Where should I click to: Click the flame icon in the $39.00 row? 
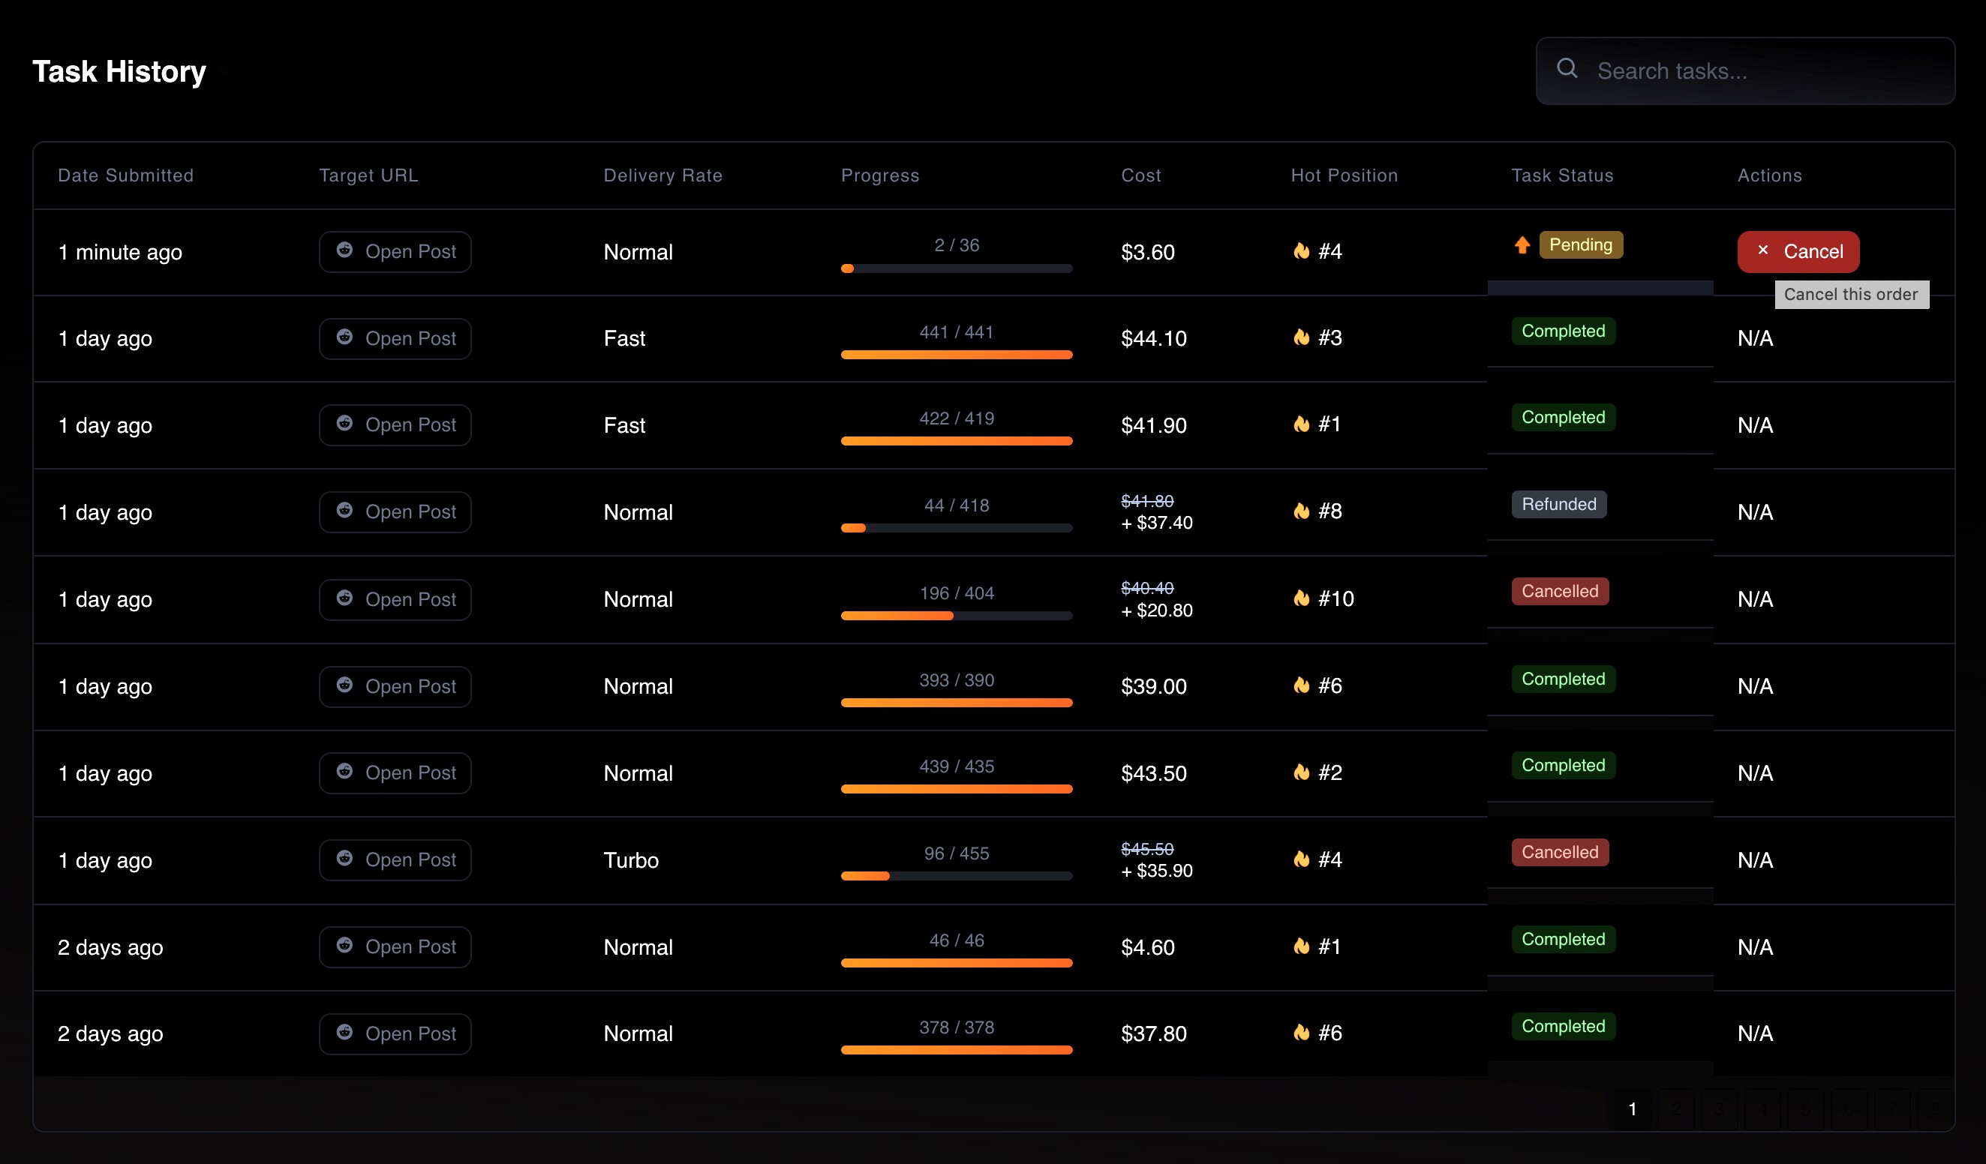coord(1301,686)
